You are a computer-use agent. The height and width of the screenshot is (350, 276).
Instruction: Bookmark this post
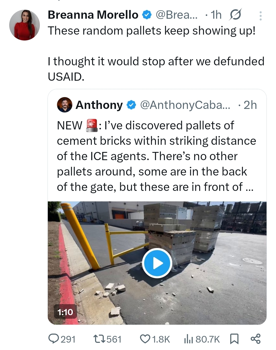pos(234,339)
